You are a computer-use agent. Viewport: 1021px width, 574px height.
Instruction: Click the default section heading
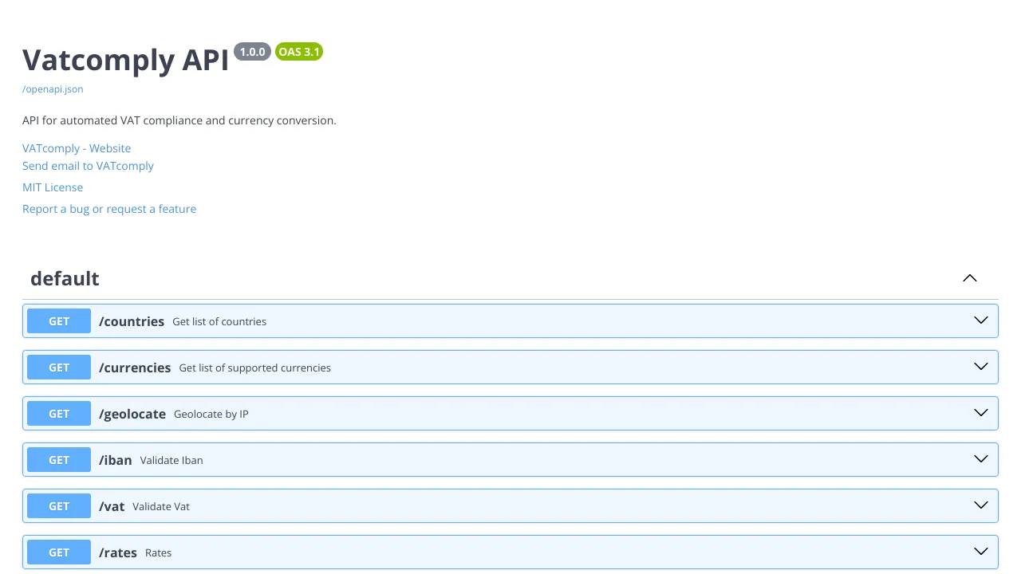(x=65, y=278)
